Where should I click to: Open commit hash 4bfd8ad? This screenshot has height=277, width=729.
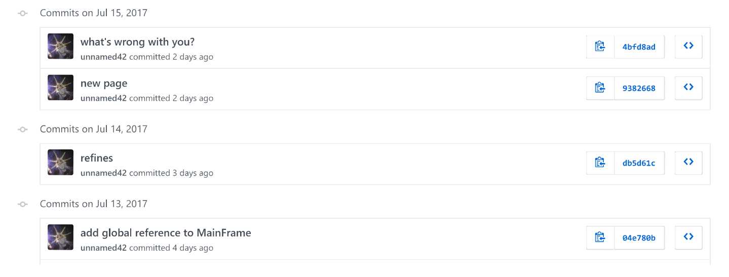click(639, 47)
